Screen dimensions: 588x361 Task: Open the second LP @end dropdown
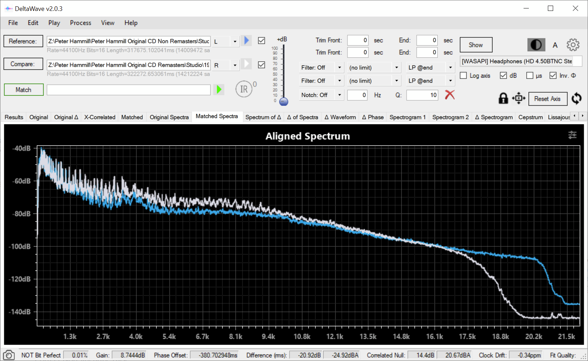[x=430, y=81]
